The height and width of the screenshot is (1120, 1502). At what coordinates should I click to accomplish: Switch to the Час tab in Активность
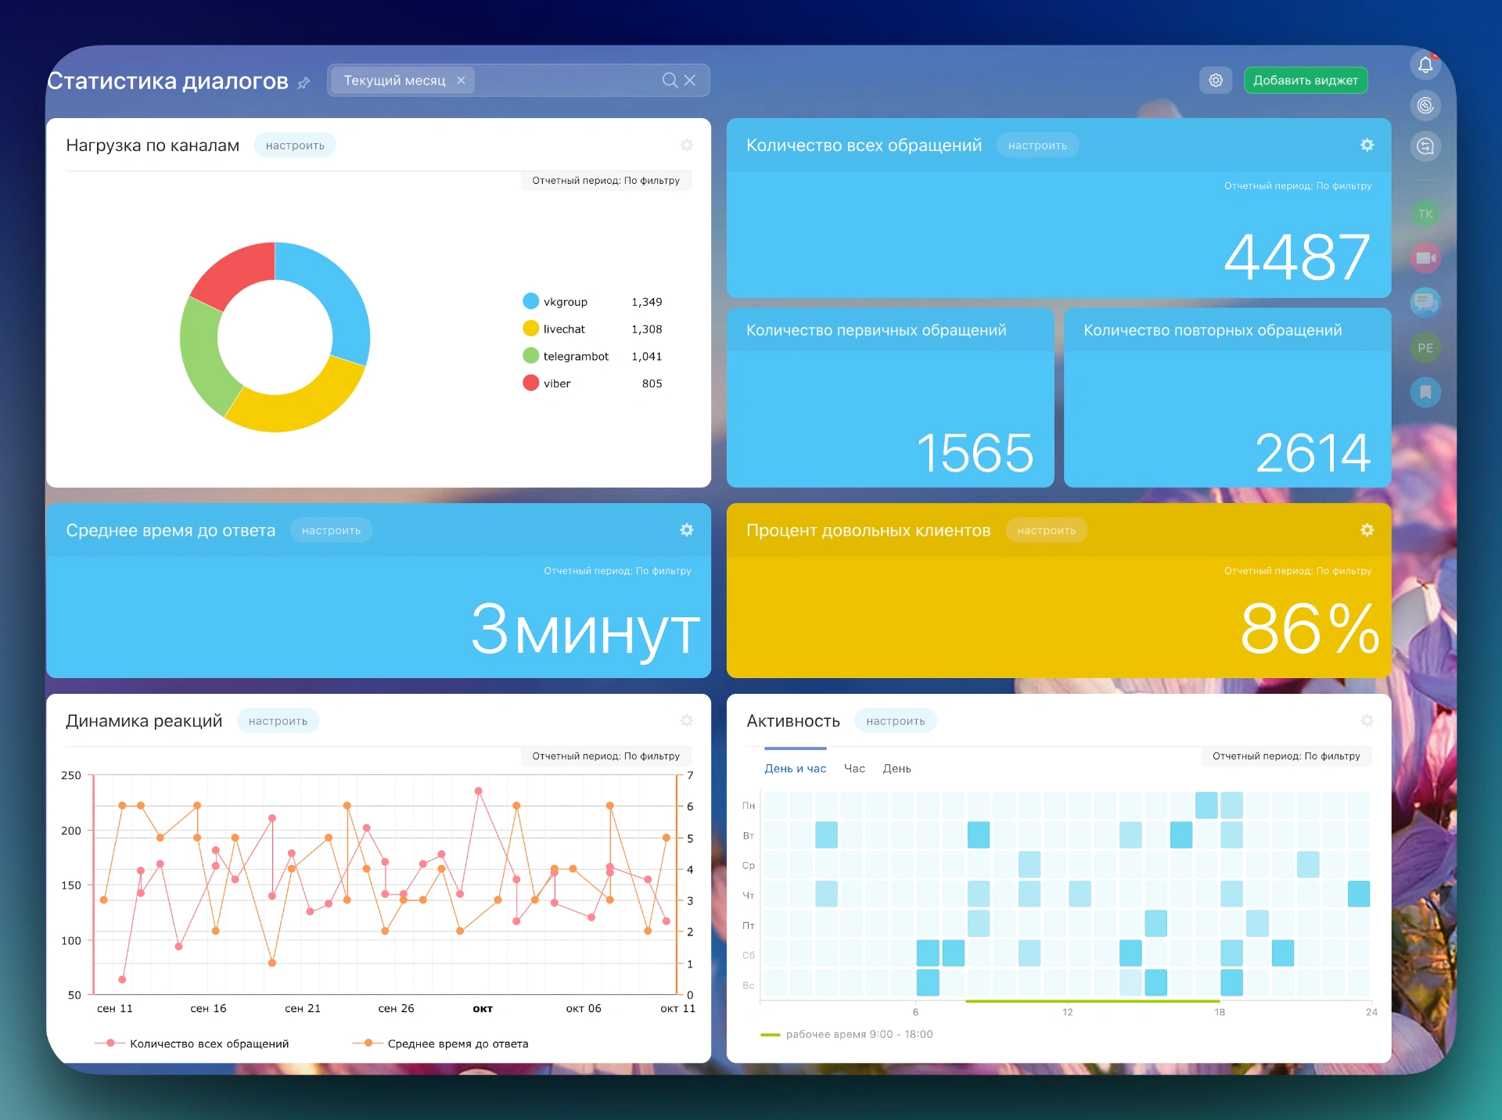pyautogui.click(x=854, y=769)
